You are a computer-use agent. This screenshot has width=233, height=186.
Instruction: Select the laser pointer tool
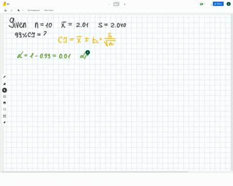click(x=4, y=123)
